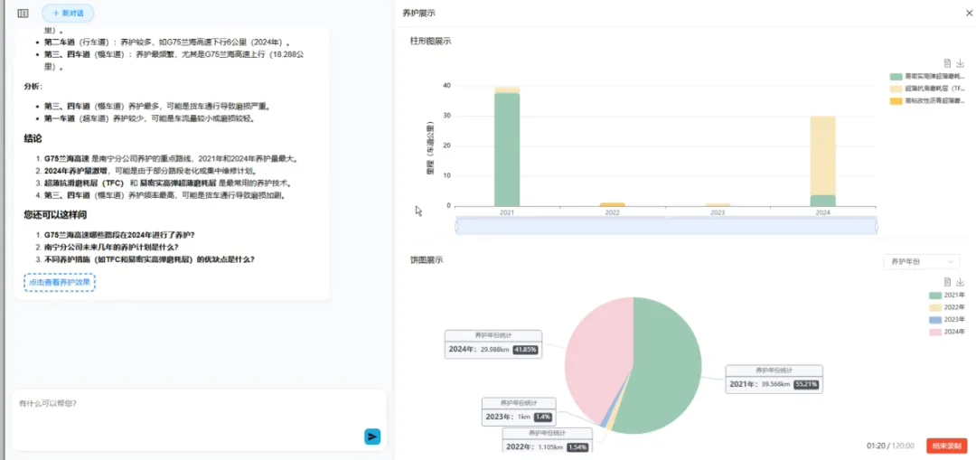Viewport: 976px width, 460px height.
Task: Select the green 2021 bar segment
Action: point(507,149)
